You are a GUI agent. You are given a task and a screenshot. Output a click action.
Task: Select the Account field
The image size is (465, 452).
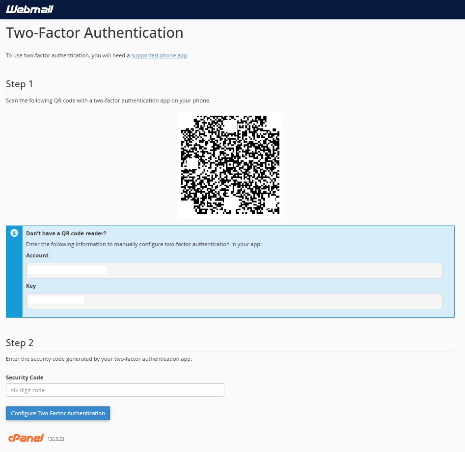point(234,271)
